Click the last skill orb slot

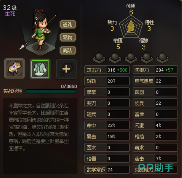[163, 58]
